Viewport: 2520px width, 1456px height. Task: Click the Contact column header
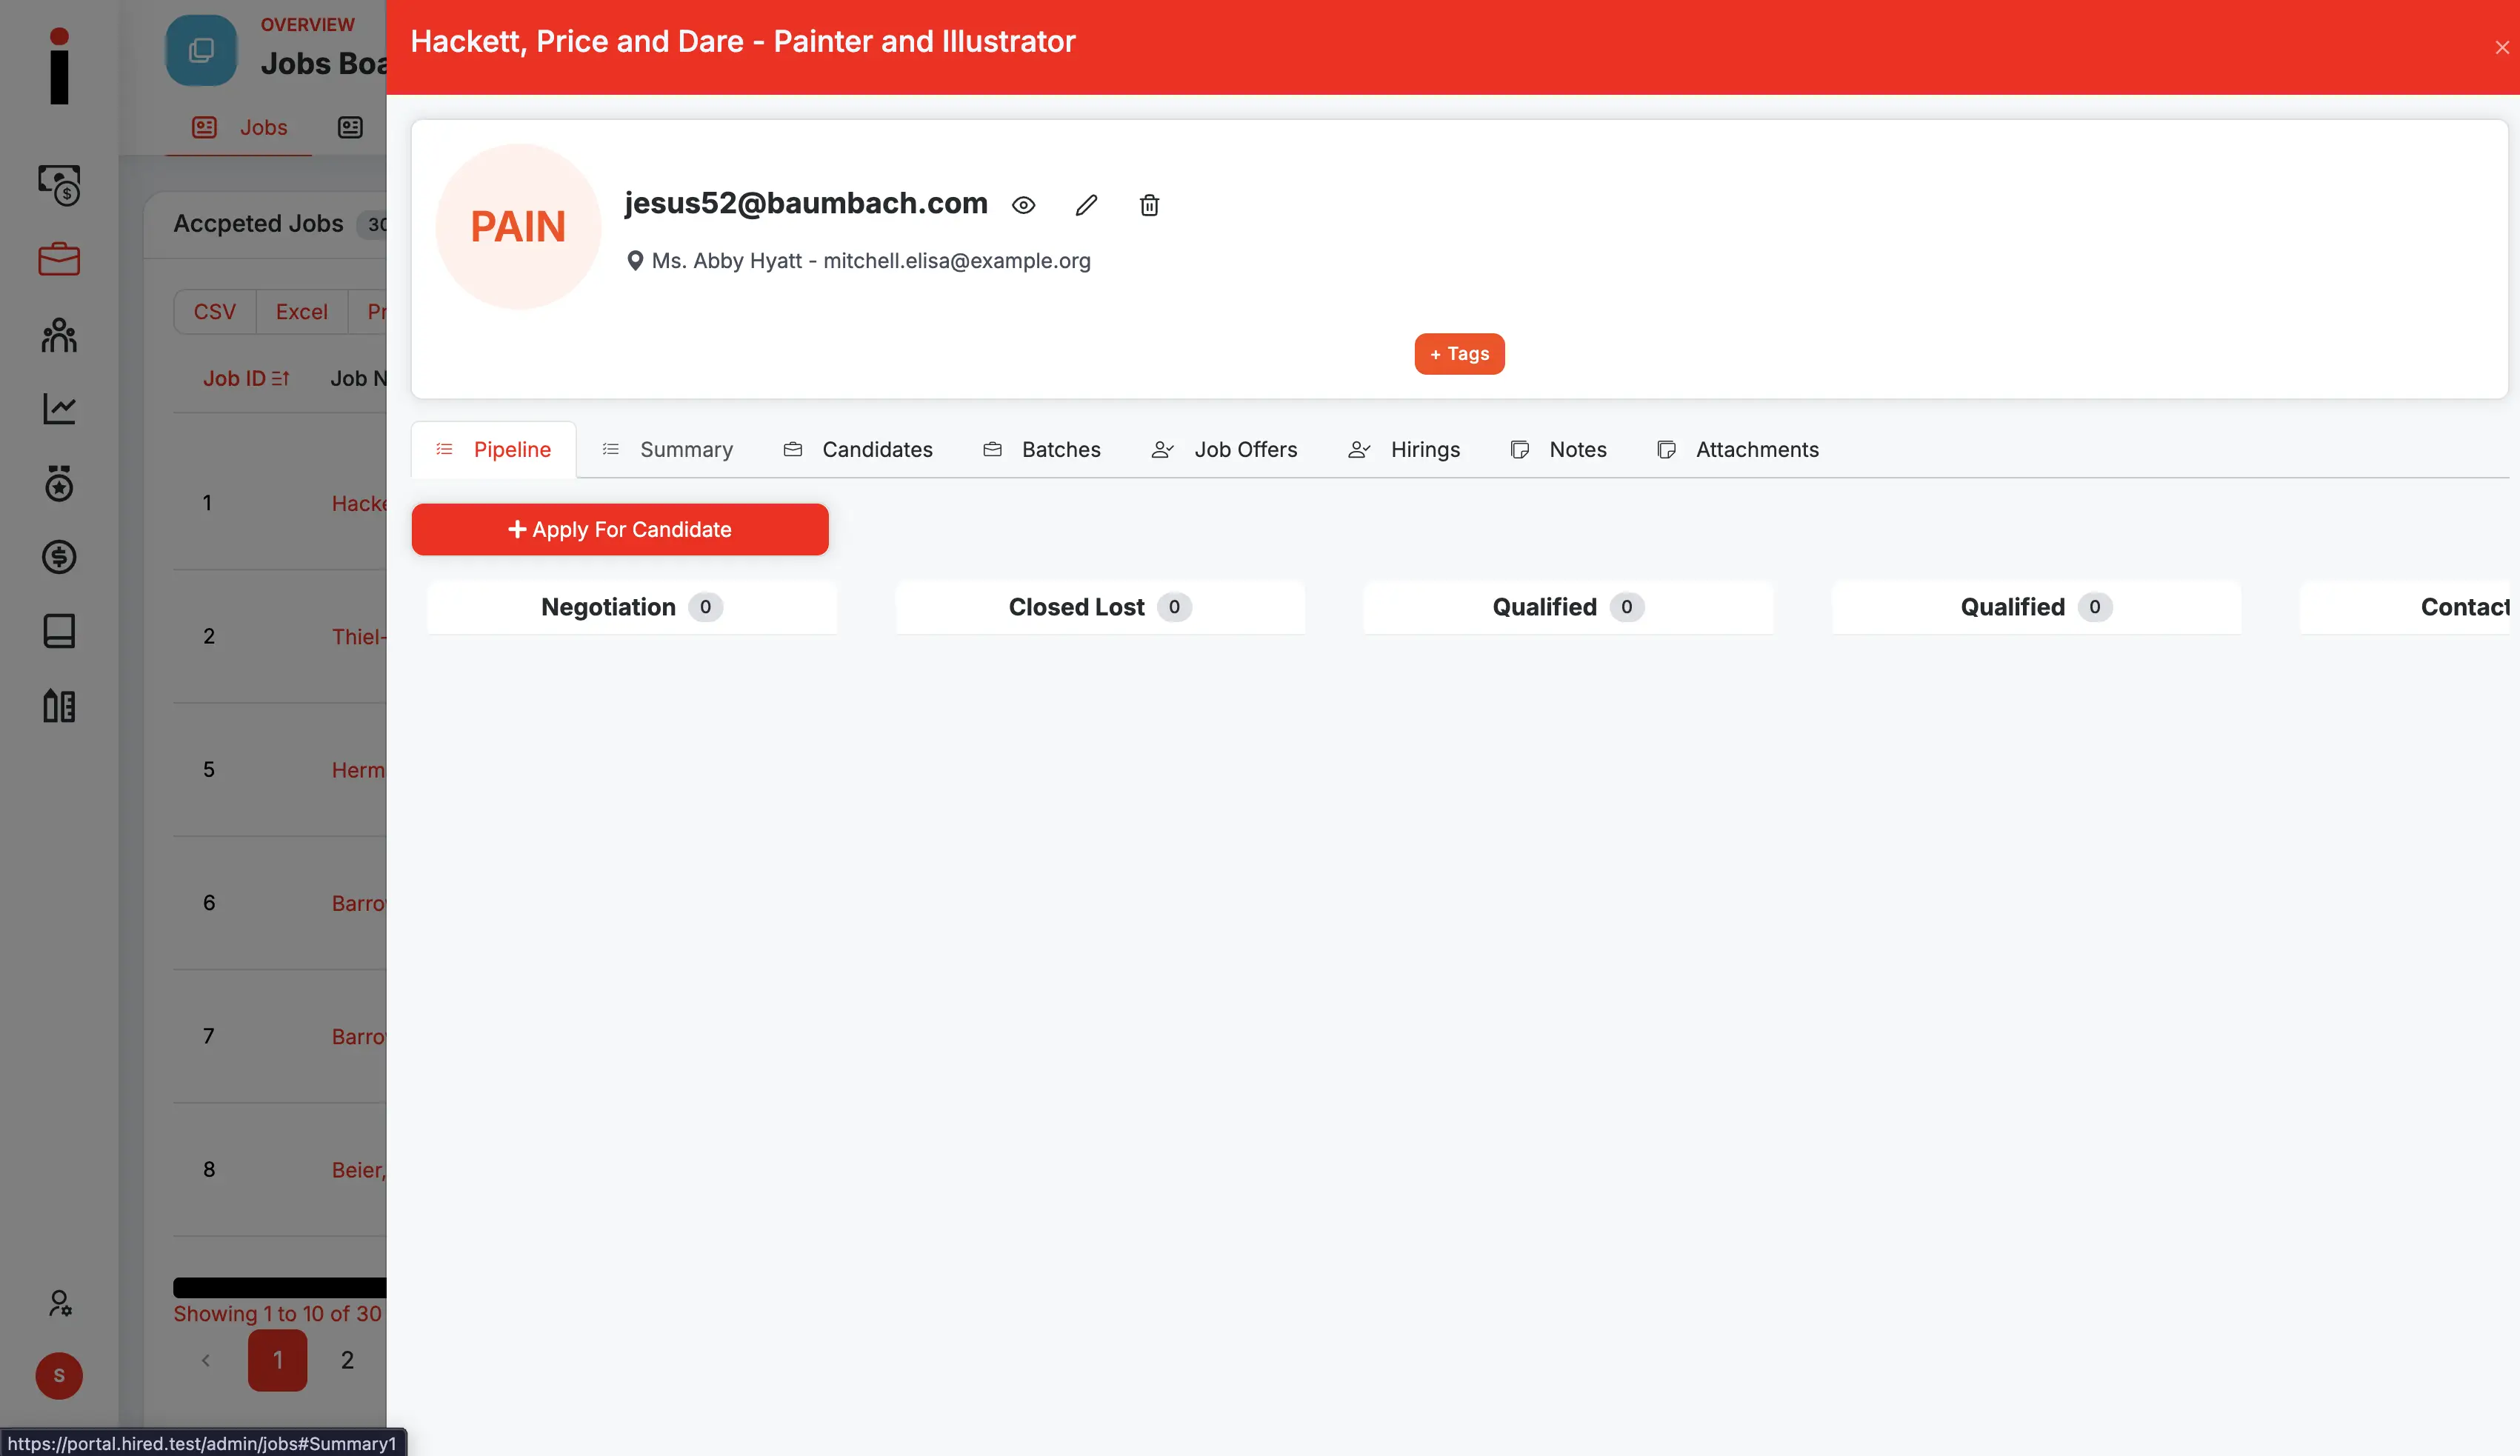[x=2405, y=607]
